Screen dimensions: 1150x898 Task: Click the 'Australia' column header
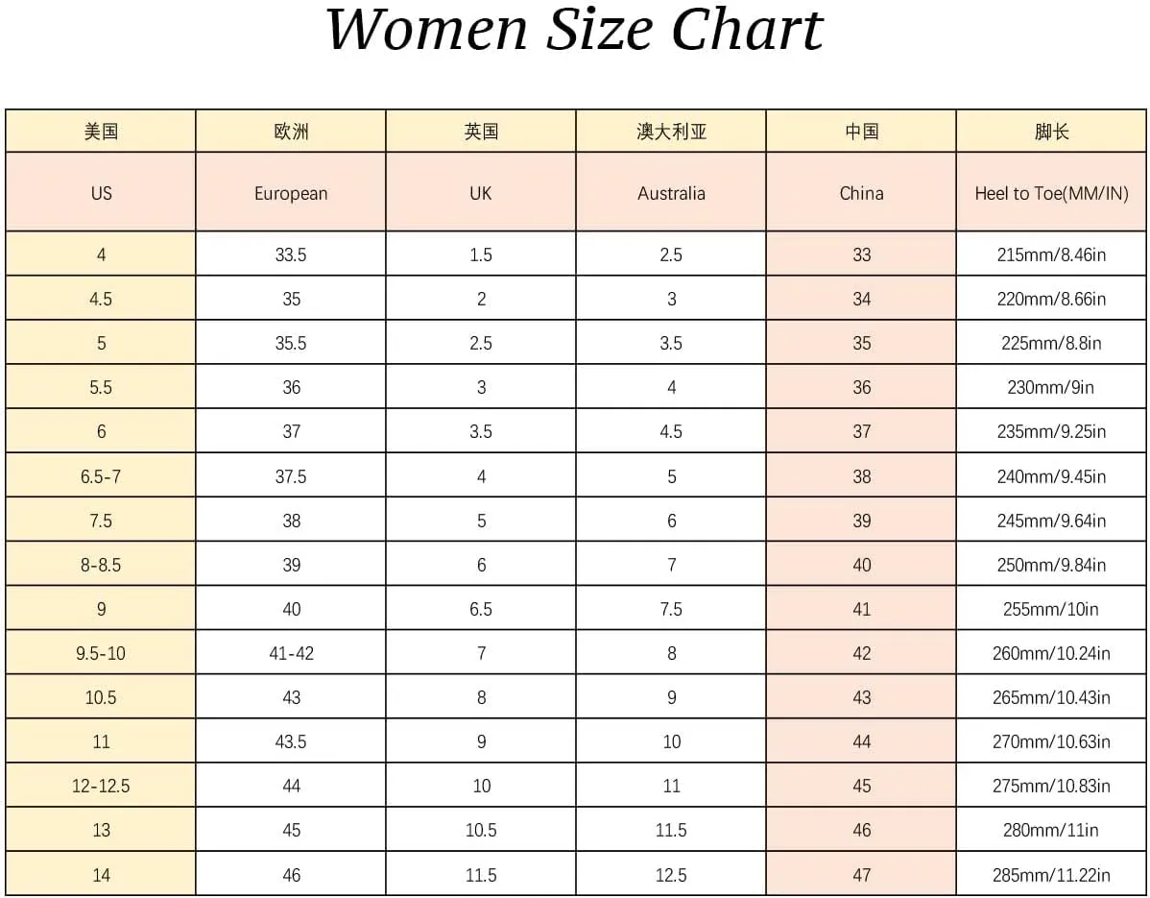671,193
